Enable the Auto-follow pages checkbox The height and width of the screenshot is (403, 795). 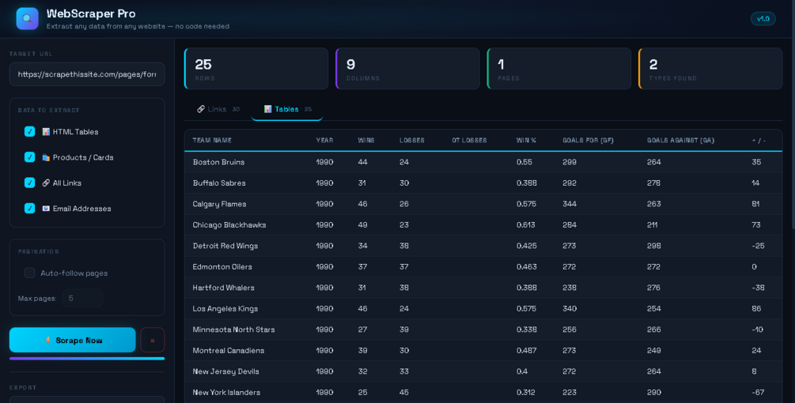tap(30, 273)
